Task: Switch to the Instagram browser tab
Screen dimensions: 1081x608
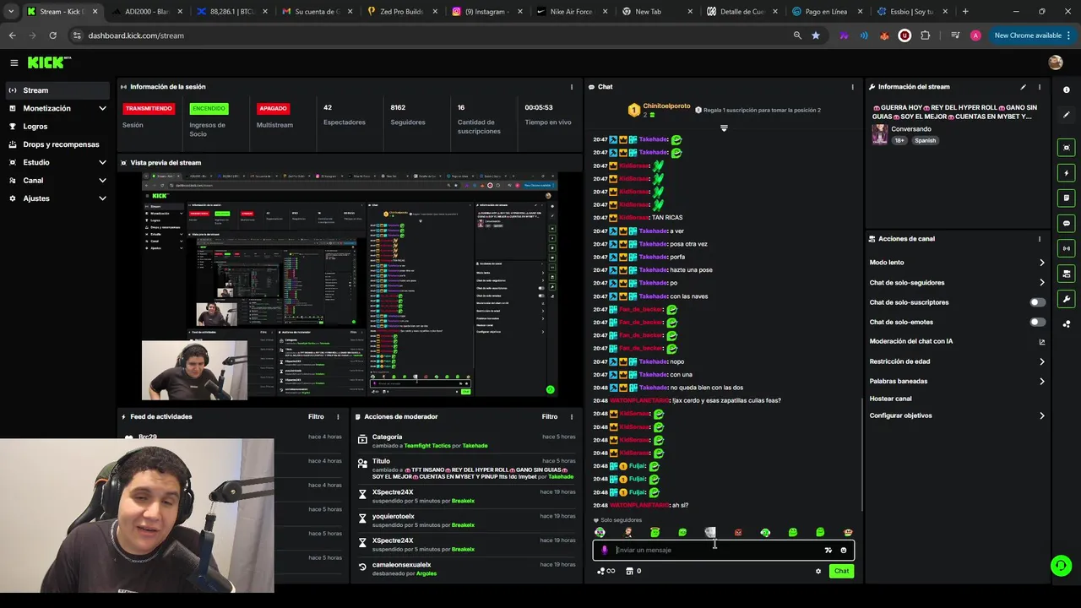Action: pyautogui.click(x=486, y=12)
